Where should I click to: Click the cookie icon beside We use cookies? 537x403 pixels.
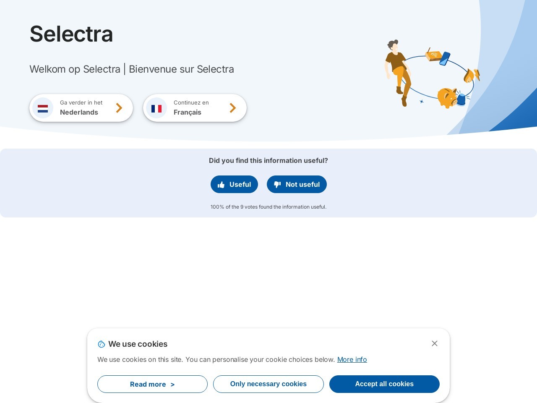pyautogui.click(x=102, y=344)
